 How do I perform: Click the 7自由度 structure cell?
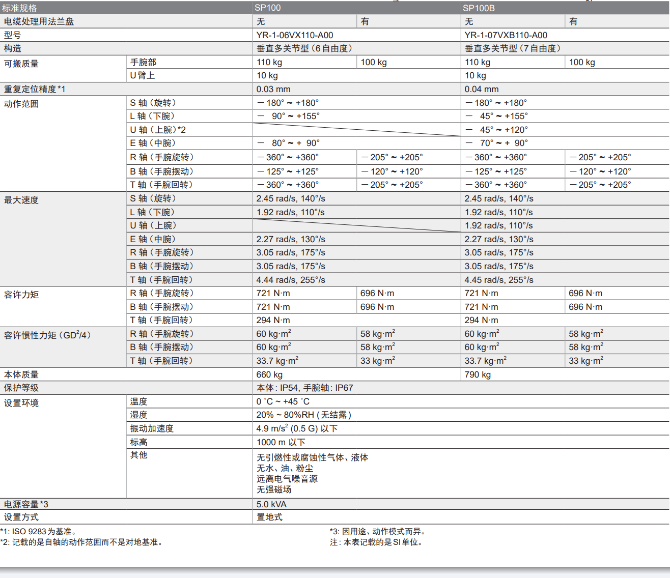513,48
